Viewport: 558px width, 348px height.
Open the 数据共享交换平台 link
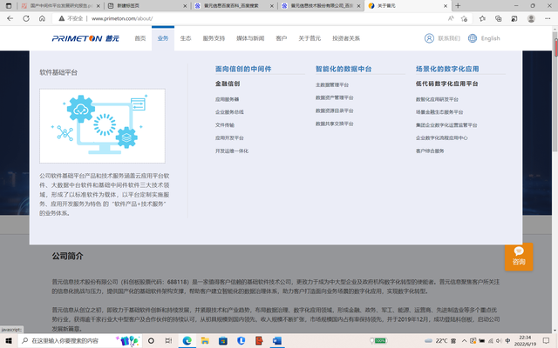335,124
